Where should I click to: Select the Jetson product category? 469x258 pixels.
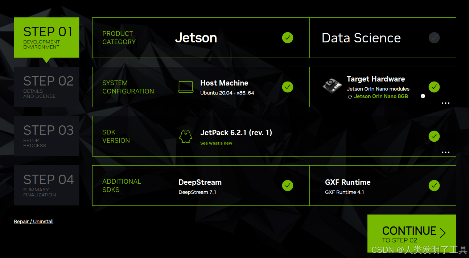tap(236, 38)
